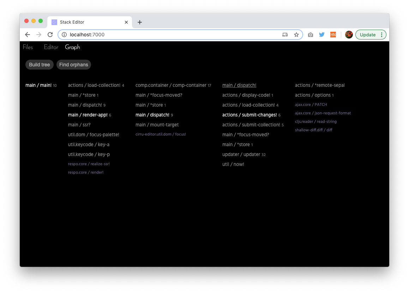409x293 pixels.
Task: Click underlined main / dispatch! link
Action: point(239,85)
